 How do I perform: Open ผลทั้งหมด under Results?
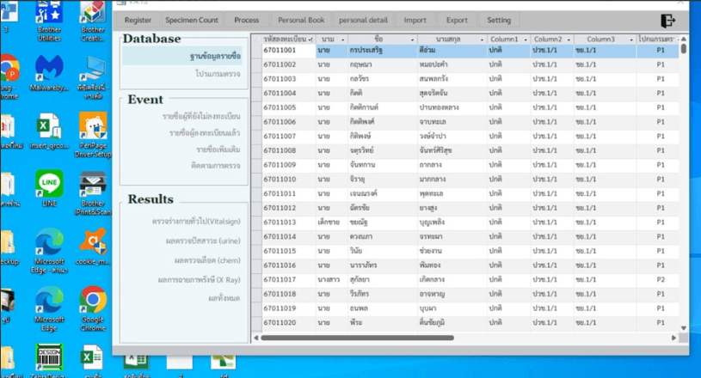click(224, 298)
